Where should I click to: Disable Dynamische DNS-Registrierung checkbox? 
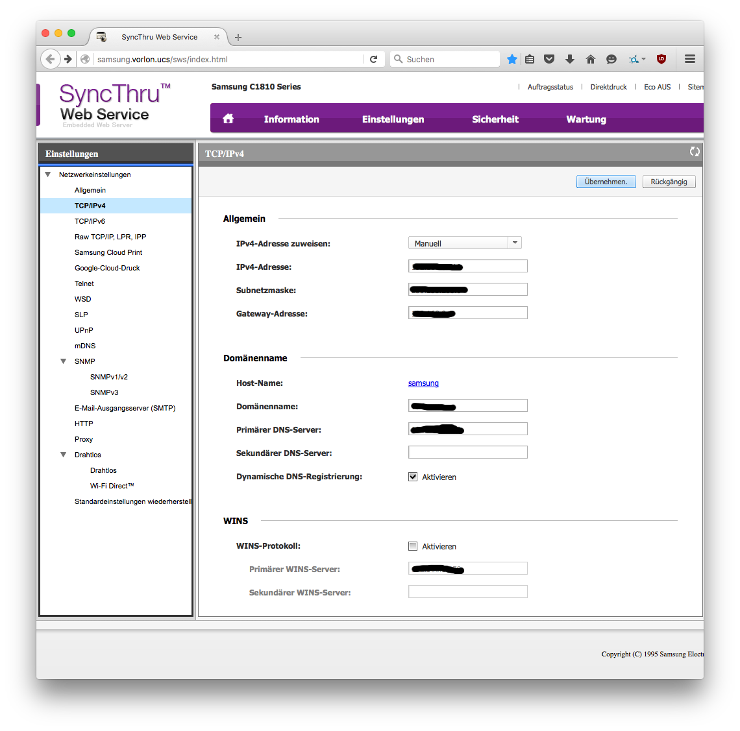413,477
